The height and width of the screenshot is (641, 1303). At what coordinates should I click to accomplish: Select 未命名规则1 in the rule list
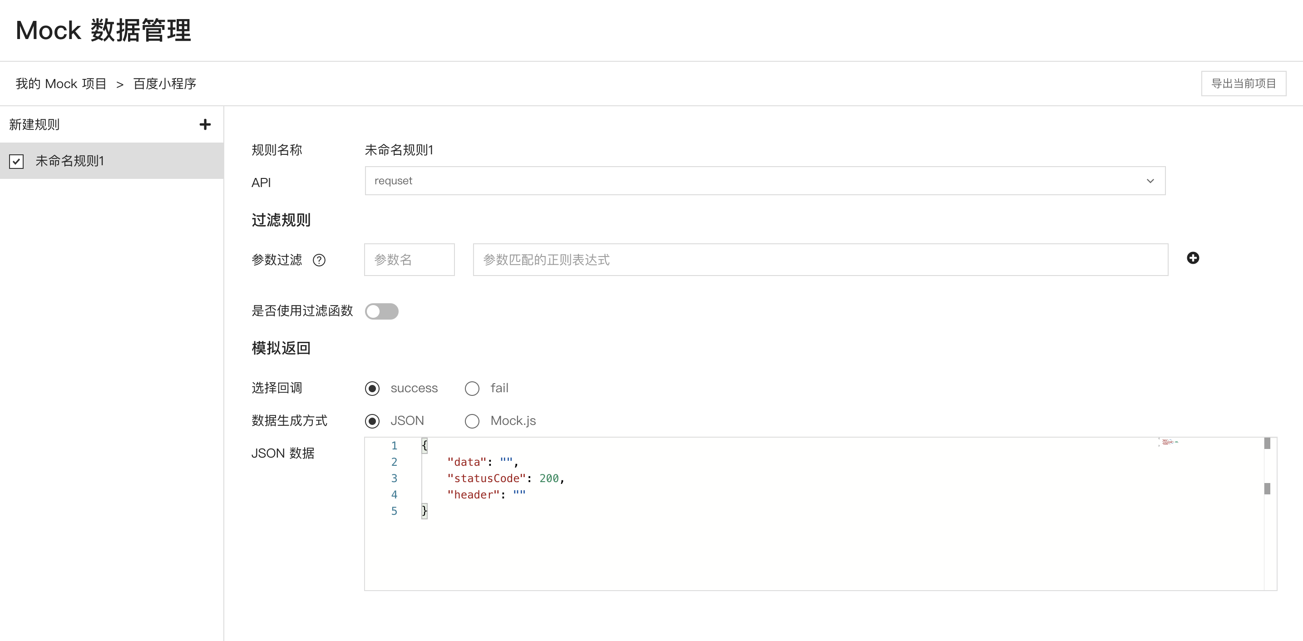(x=70, y=161)
